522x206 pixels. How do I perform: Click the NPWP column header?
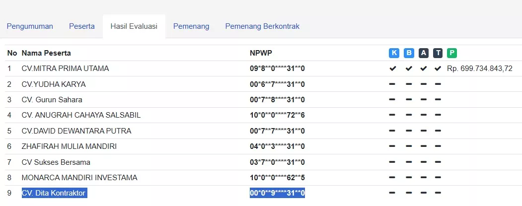click(261, 53)
